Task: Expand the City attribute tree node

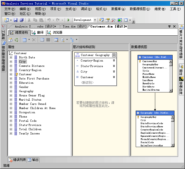Action: (11, 62)
